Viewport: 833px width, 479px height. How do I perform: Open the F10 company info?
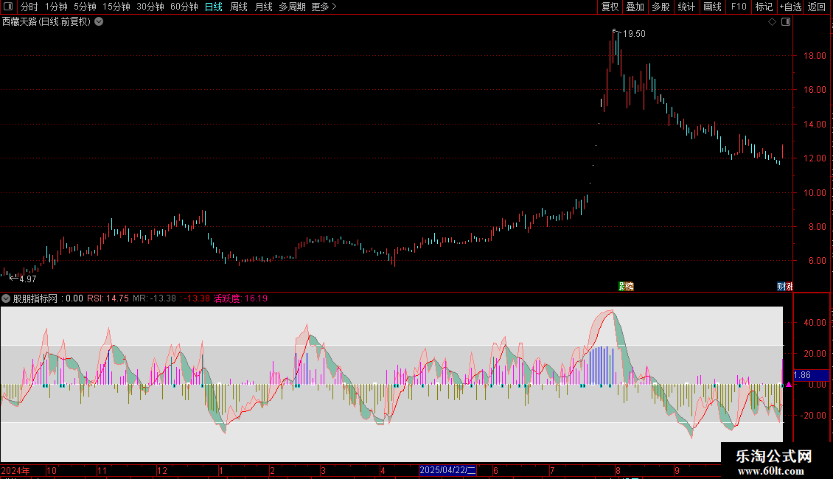click(x=739, y=7)
